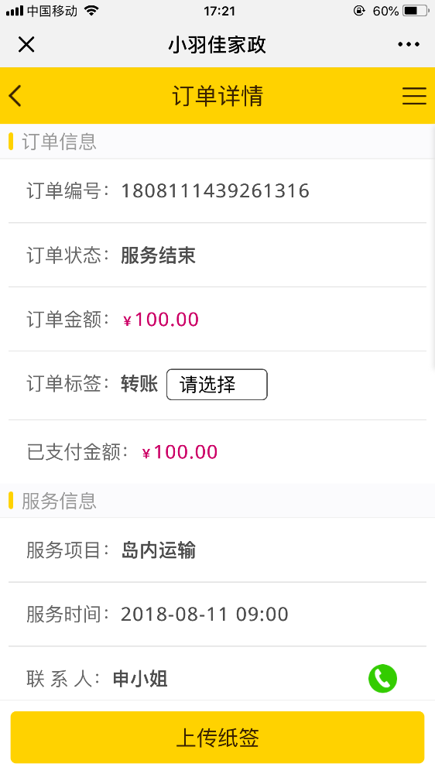Tap the 服务信息 section header
The height and width of the screenshot is (774, 435).
tap(59, 501)
